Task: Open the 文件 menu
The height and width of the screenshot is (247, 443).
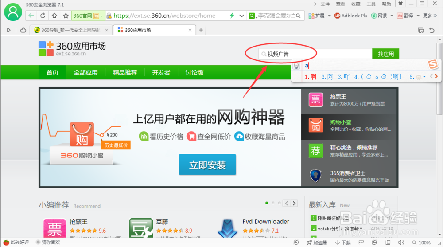Action: click(325, 4)
